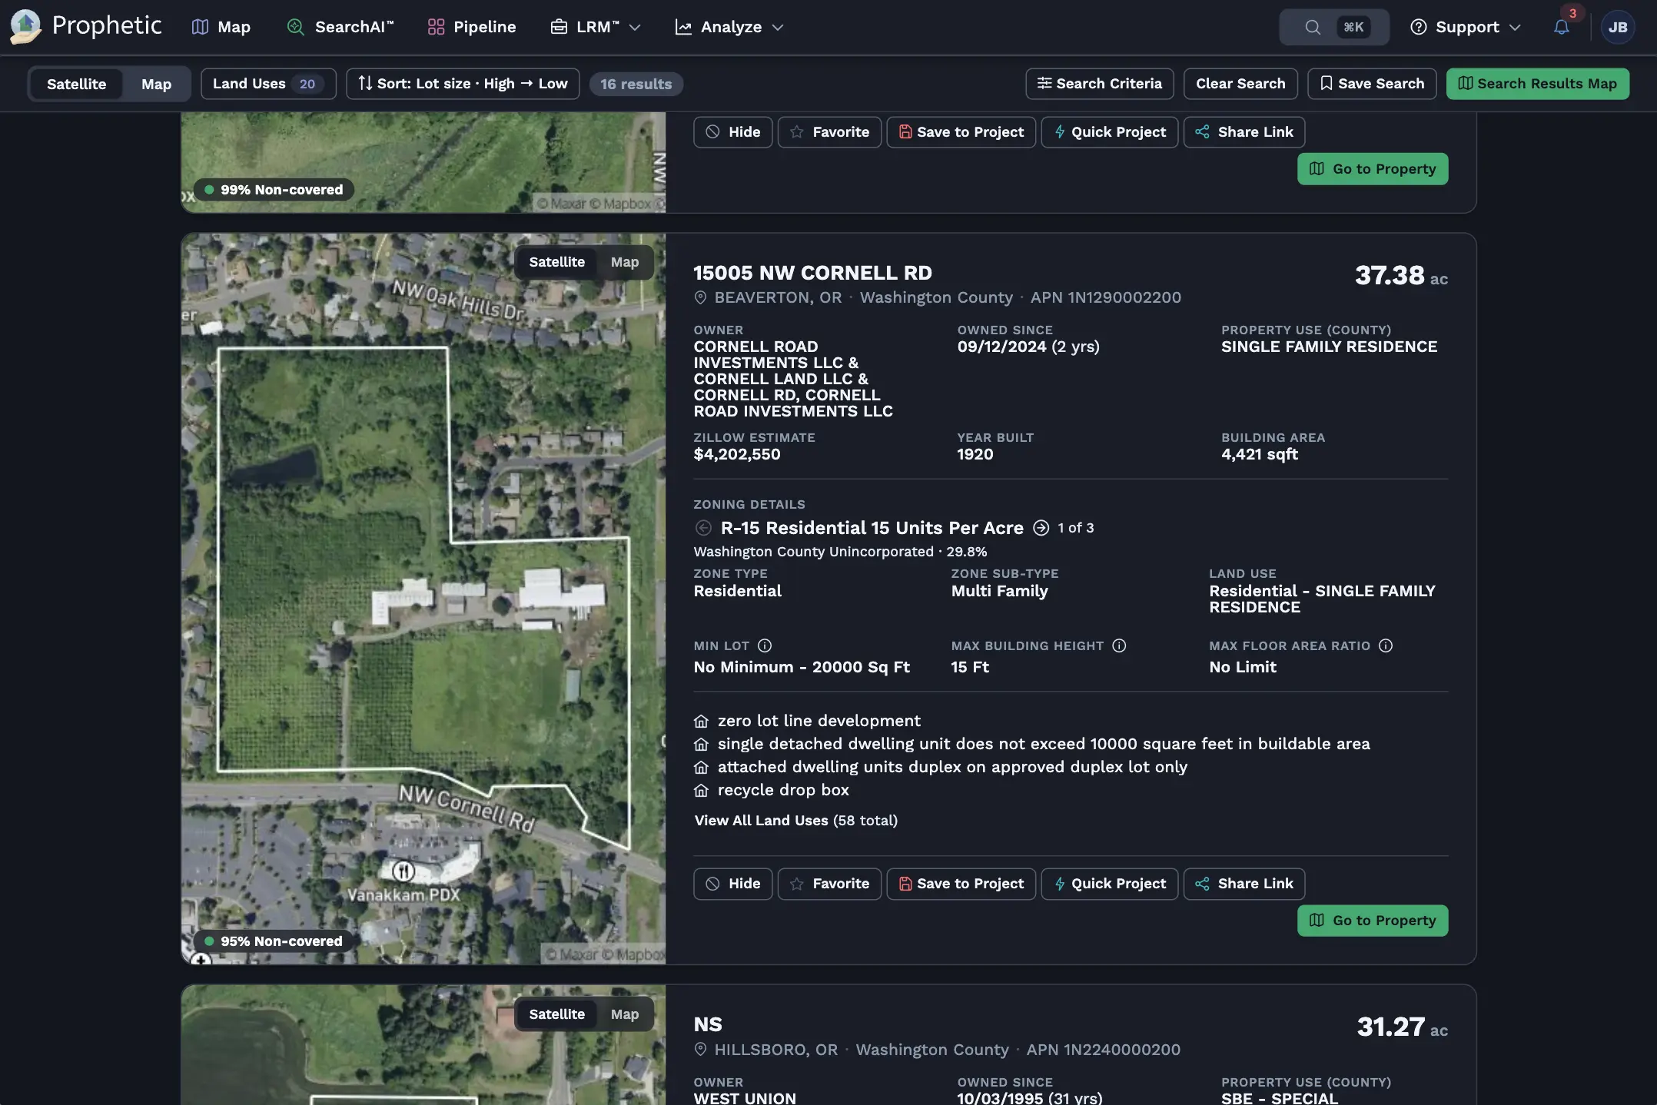This screenshot has width=1657, height=1105.
Task: Expand the Analyze dropdown menu
Action: click(x=729, y=27)
